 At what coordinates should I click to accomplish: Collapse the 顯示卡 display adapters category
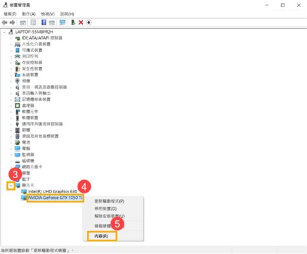click(11, 185)
